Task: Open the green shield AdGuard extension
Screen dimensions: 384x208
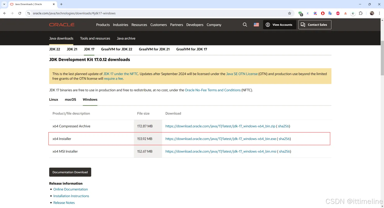Action: point(300,13)
